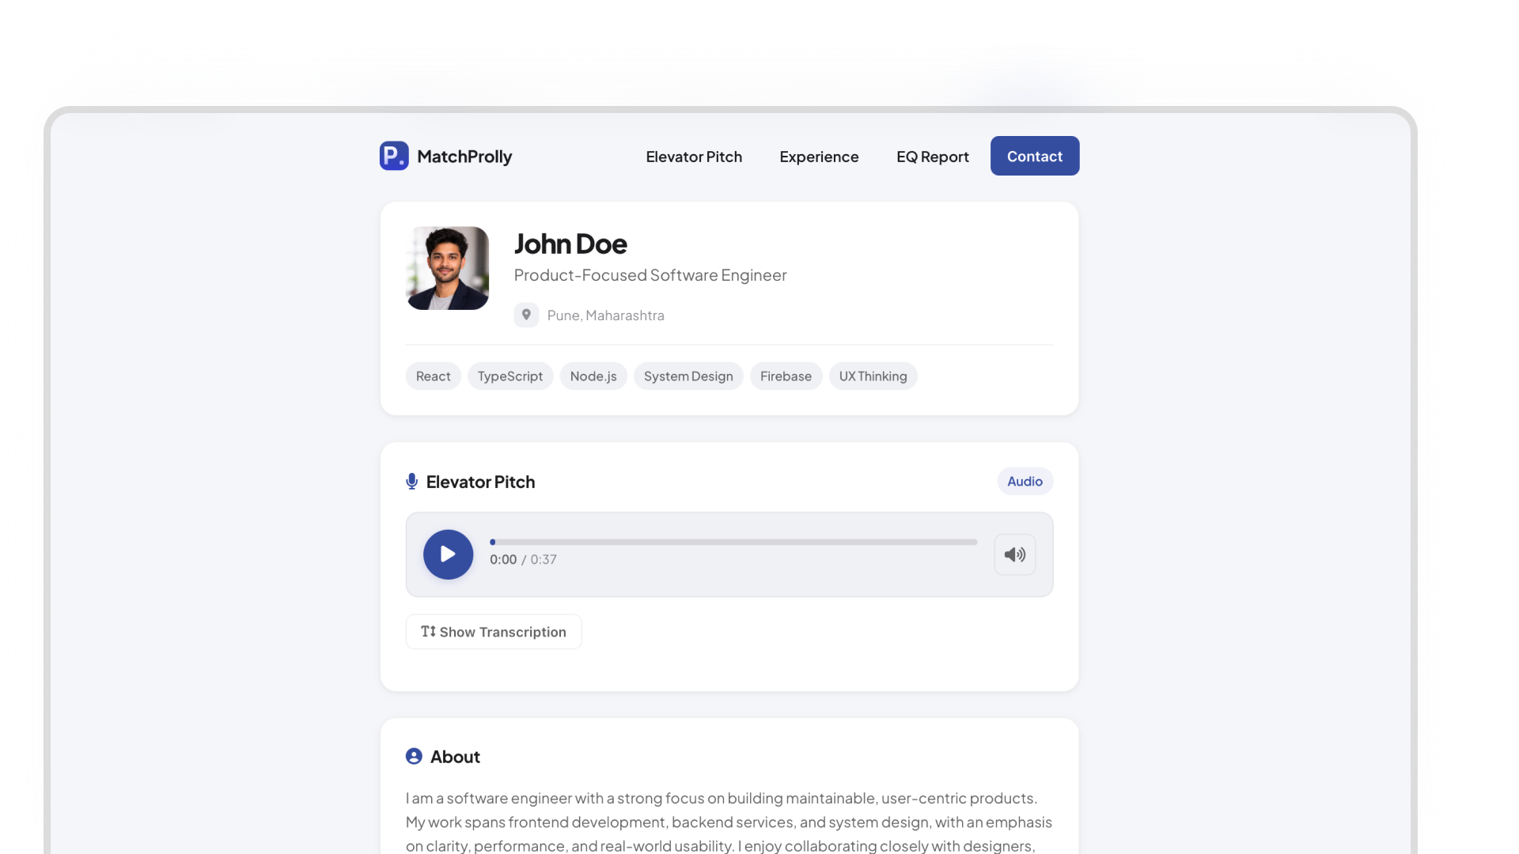The width and height of the screenshot is (1519, 854).
Task: Show the elevator pitch transcription
Action: (493, 631)
